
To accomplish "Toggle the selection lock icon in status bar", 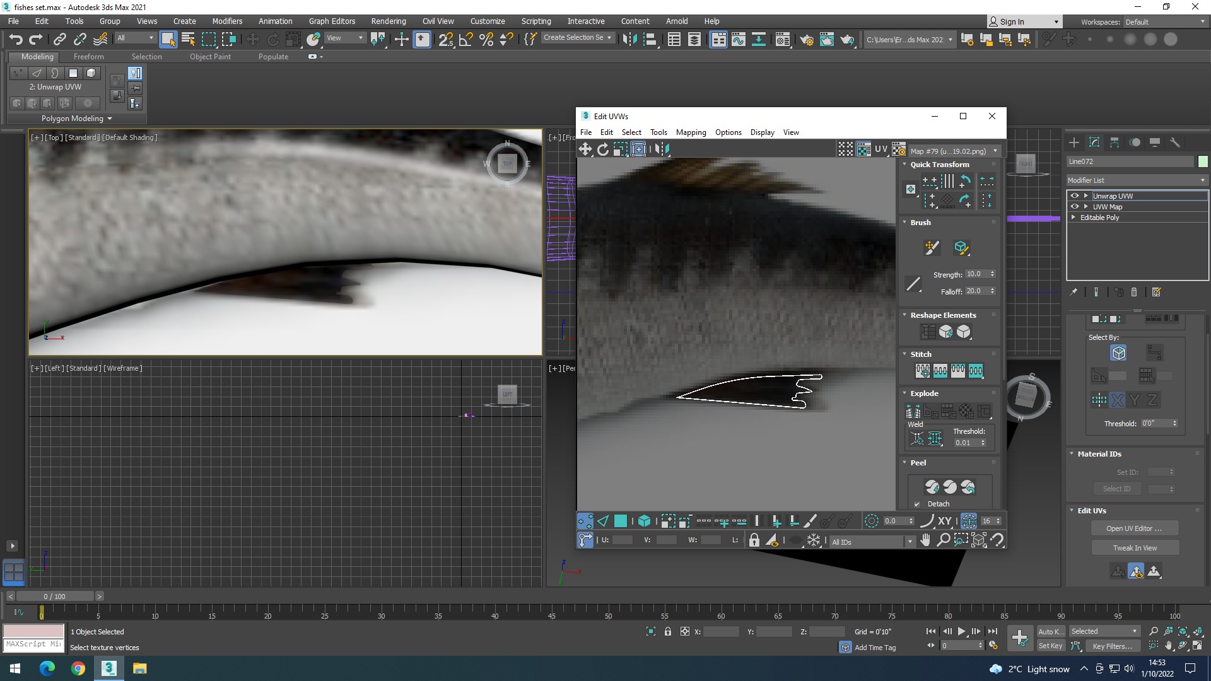I will pyautogui.click(x=667, y=631).
